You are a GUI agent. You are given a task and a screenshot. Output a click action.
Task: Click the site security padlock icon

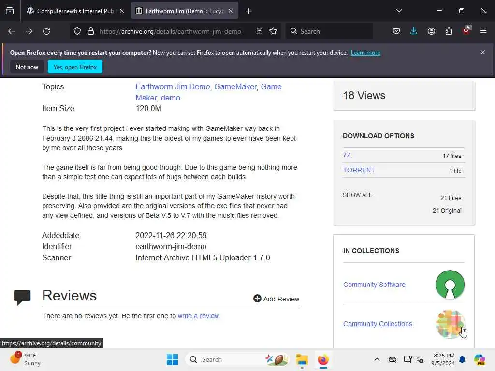coord(91,31)
